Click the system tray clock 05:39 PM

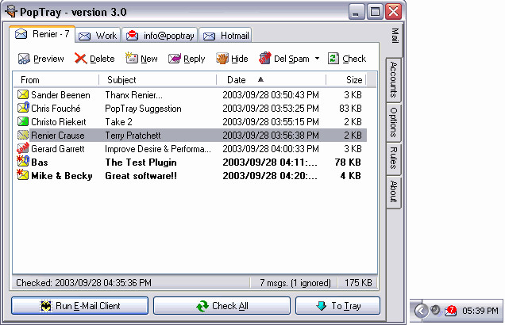pyautogui.click(x=480, y=311)
